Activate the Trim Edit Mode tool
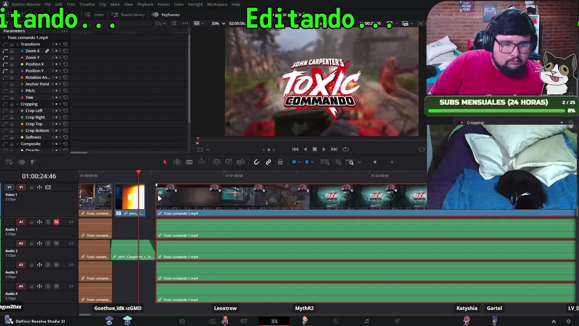The image size is (579, 326). point(177,162)
